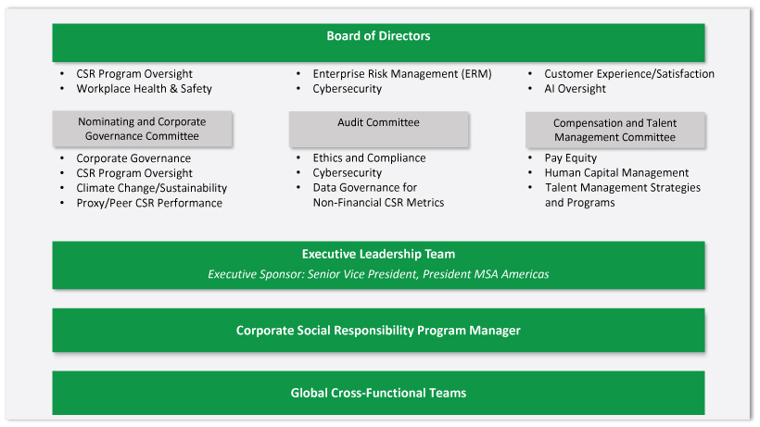Click the Workplace Health & Safety bullet
760x427 pixels.
[x=144, y=89]
